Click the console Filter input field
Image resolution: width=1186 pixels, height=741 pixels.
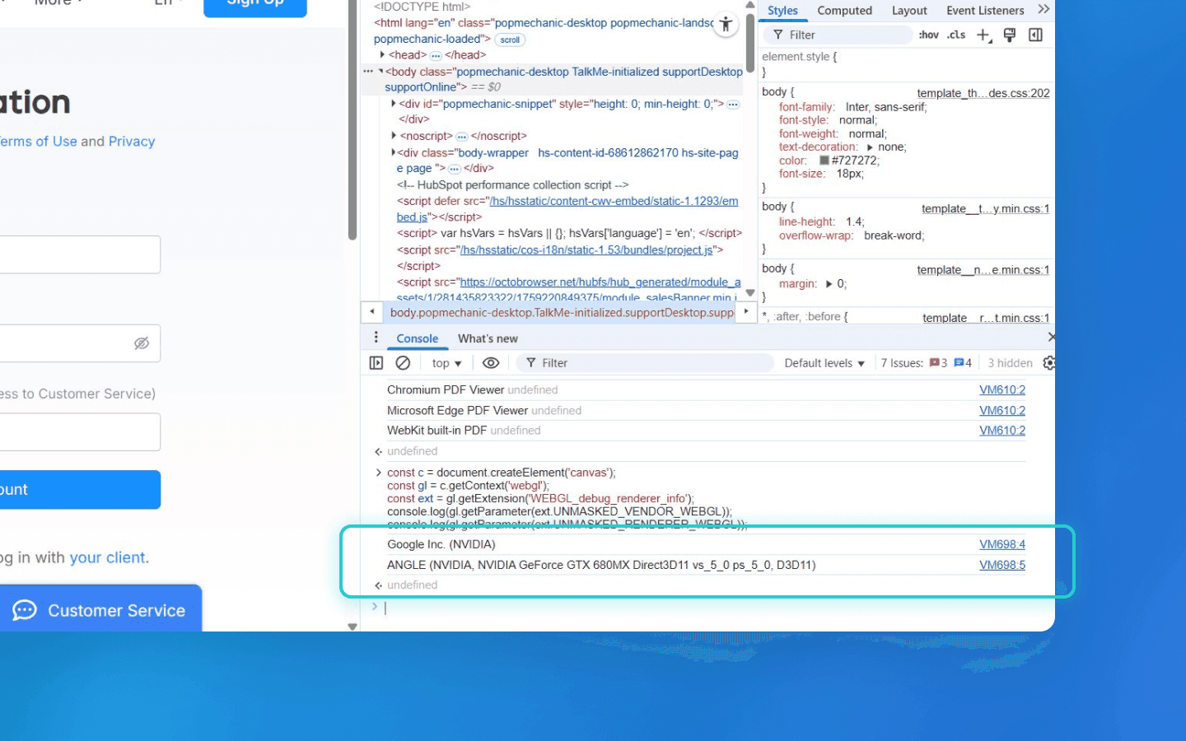(x=642, y=362)
